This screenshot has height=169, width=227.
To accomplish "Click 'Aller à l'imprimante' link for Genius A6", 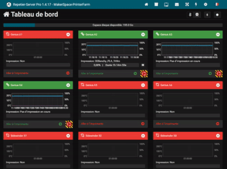I will coord(167,124).
